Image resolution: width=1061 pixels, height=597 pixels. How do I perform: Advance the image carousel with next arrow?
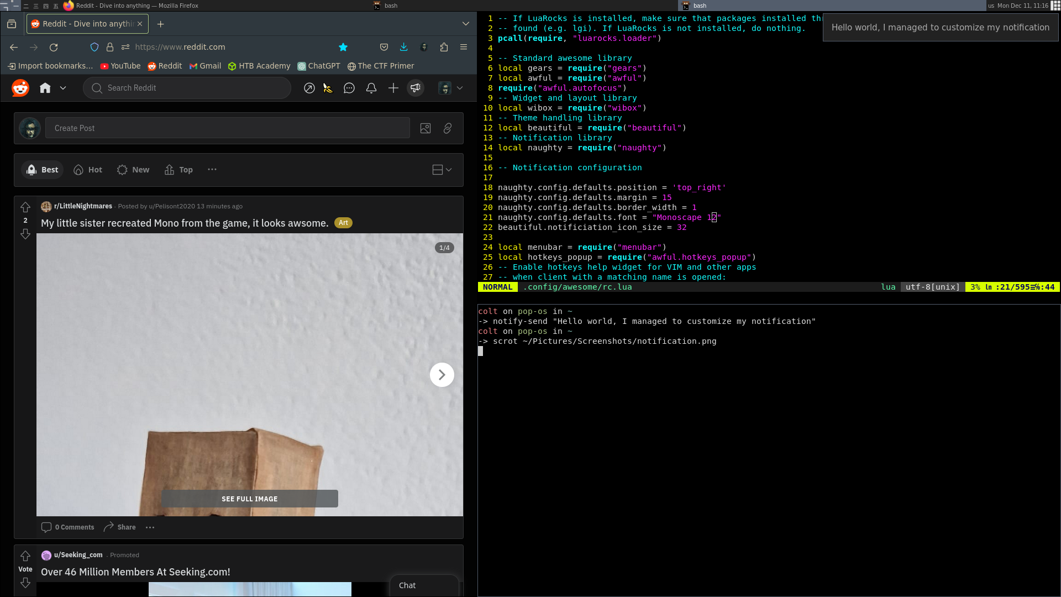pyautogui.click(x=442, y=374)
